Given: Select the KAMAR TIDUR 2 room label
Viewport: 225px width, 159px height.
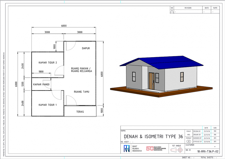Looking at the screenshot, I should click(x=47, y=62).
